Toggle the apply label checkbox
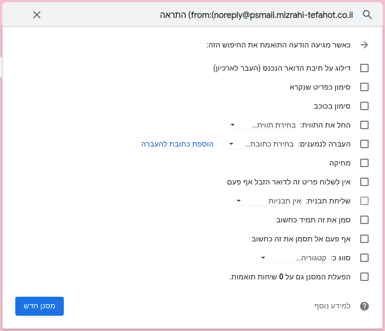Viewport: 385px width, 331px height. [x=364, y=125]
